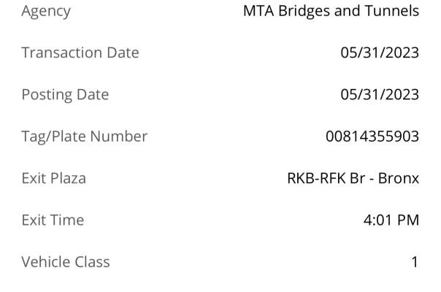Click the Exit Plaza label
Image resolution: width=441 pixels, height=292 pixels.
coord(54,178)
